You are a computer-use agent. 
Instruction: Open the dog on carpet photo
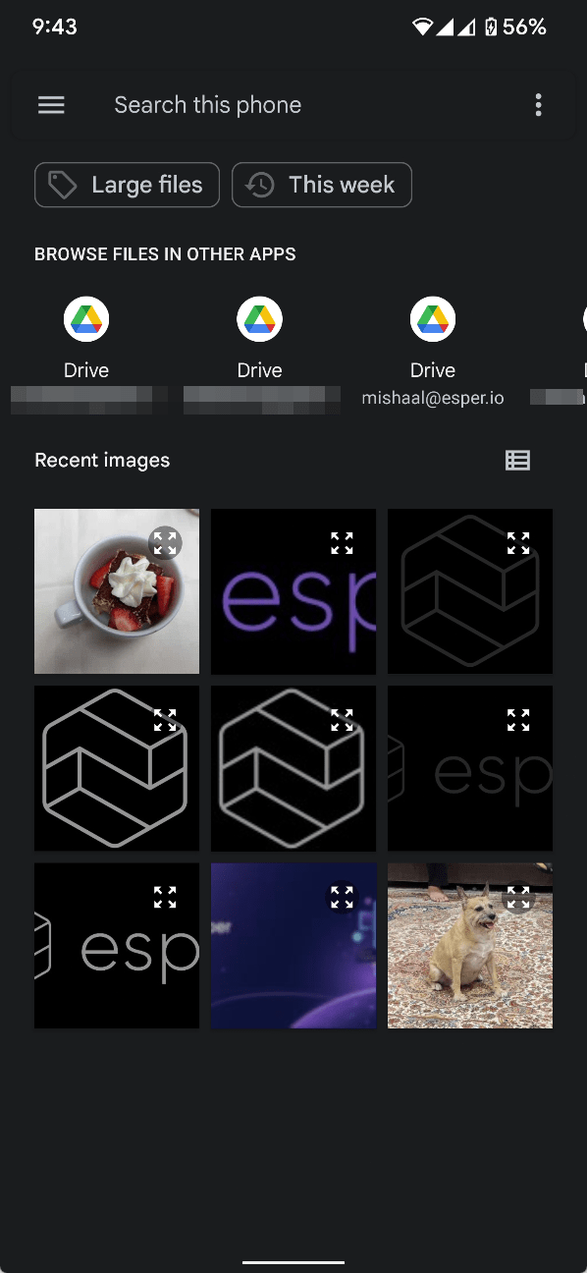[470, 946]
